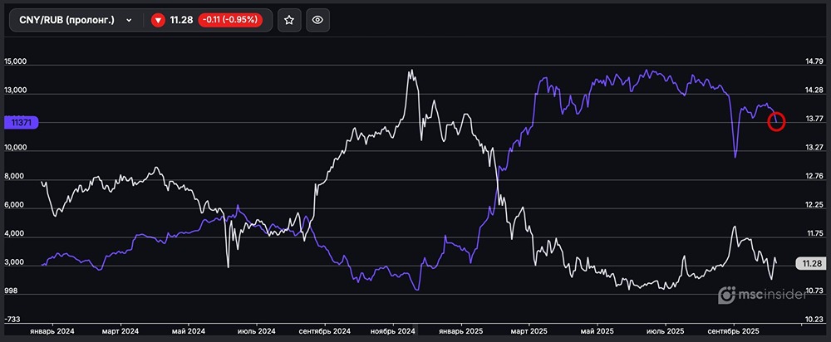Click the март 2025 date label
This screenshot has height=342, width=831.
point(527,330)
